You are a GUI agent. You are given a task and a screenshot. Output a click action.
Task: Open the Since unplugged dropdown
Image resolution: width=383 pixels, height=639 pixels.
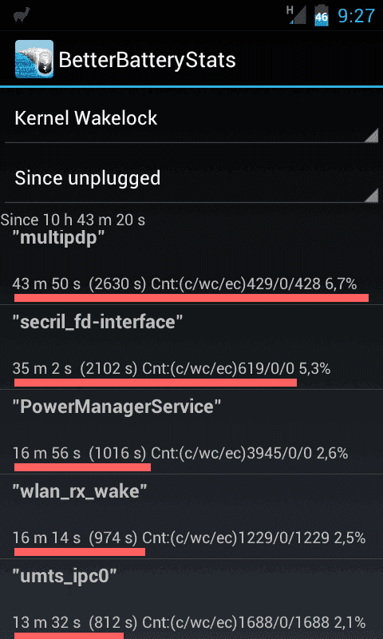point(191,178)
